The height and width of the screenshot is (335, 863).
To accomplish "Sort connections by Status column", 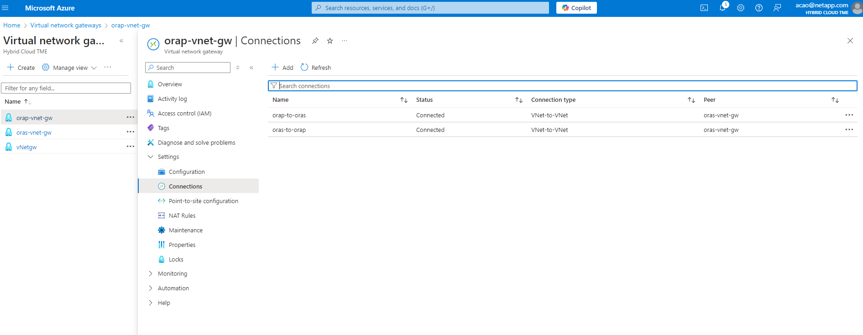I will point(518,100).
